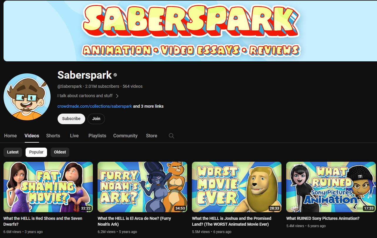377x238 pixels.
Task: Play the Furry Noah's Ark video thumbnail
Action: coord(142,187)
